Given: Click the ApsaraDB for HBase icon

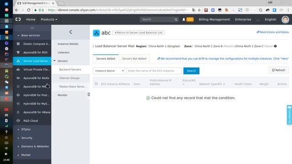Looking at the screenshot, I should [18, 112].
